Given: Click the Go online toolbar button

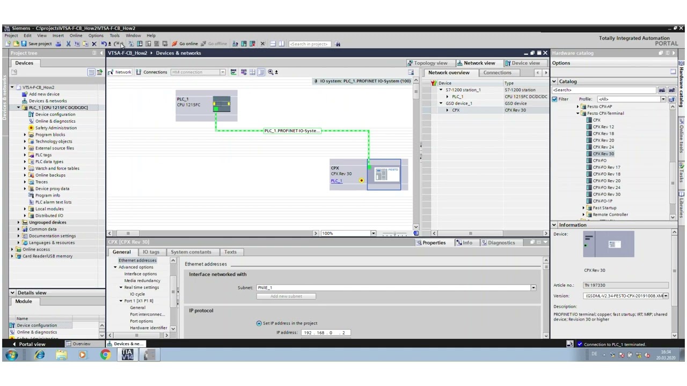Looking at the screenshot, I should (x=185, y=44).
